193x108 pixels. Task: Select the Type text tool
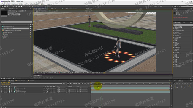click(x=24, y=7)
